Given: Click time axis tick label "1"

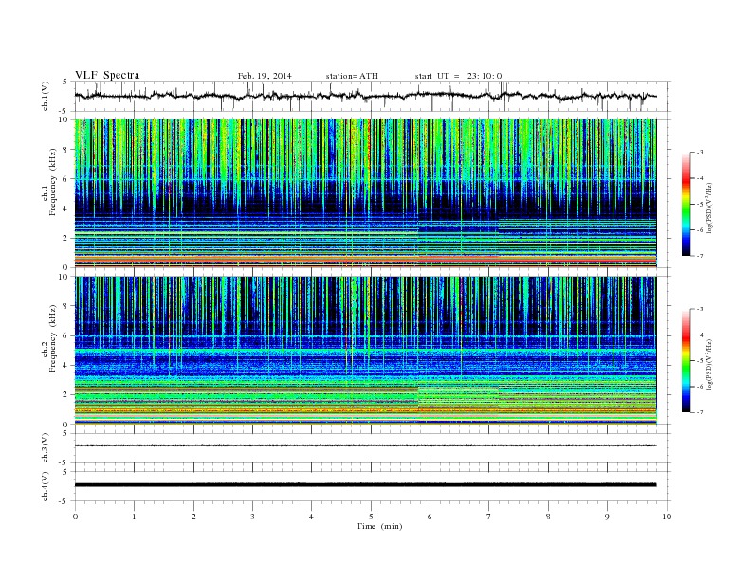Looking at the screenshot, I should (x=134, y=517).
